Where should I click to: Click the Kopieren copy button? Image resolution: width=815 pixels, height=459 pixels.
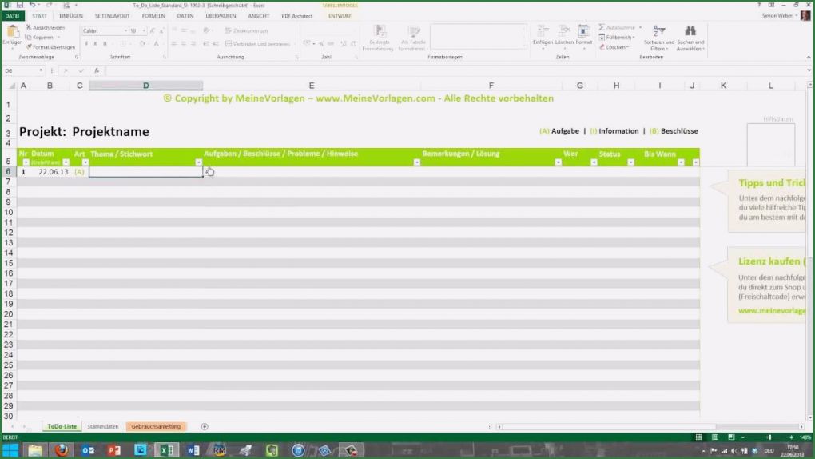tap(39, 37)
